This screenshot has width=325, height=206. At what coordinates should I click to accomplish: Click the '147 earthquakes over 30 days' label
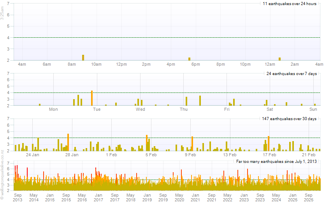[290, 119]
